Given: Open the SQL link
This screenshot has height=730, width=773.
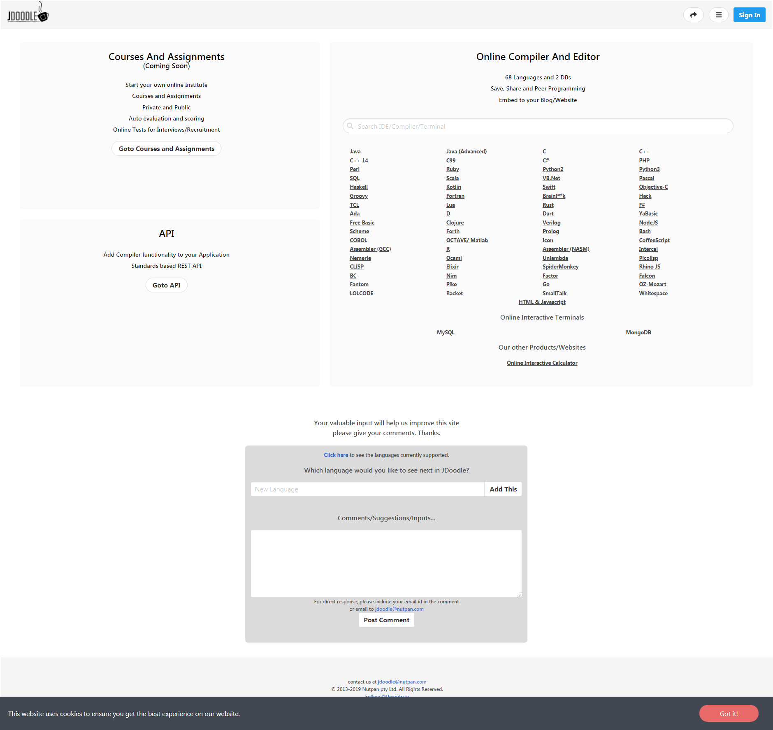Looking at the screenshot, I should click(x=354, y=178).
